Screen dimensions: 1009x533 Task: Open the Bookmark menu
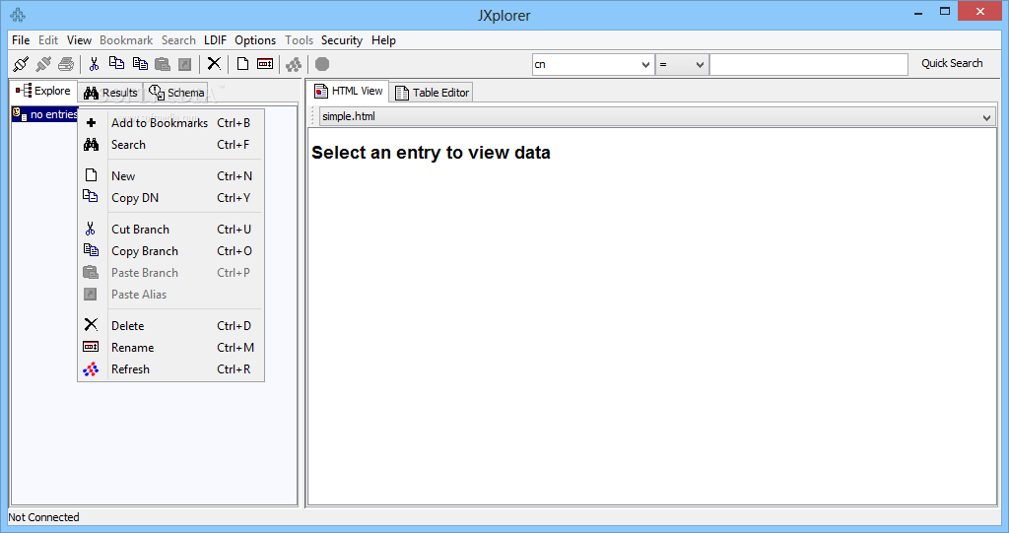click(x=126, y=40)
